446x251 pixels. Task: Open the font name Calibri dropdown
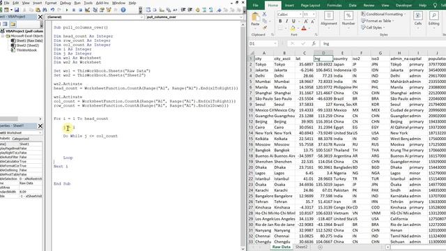pos(300,14)
